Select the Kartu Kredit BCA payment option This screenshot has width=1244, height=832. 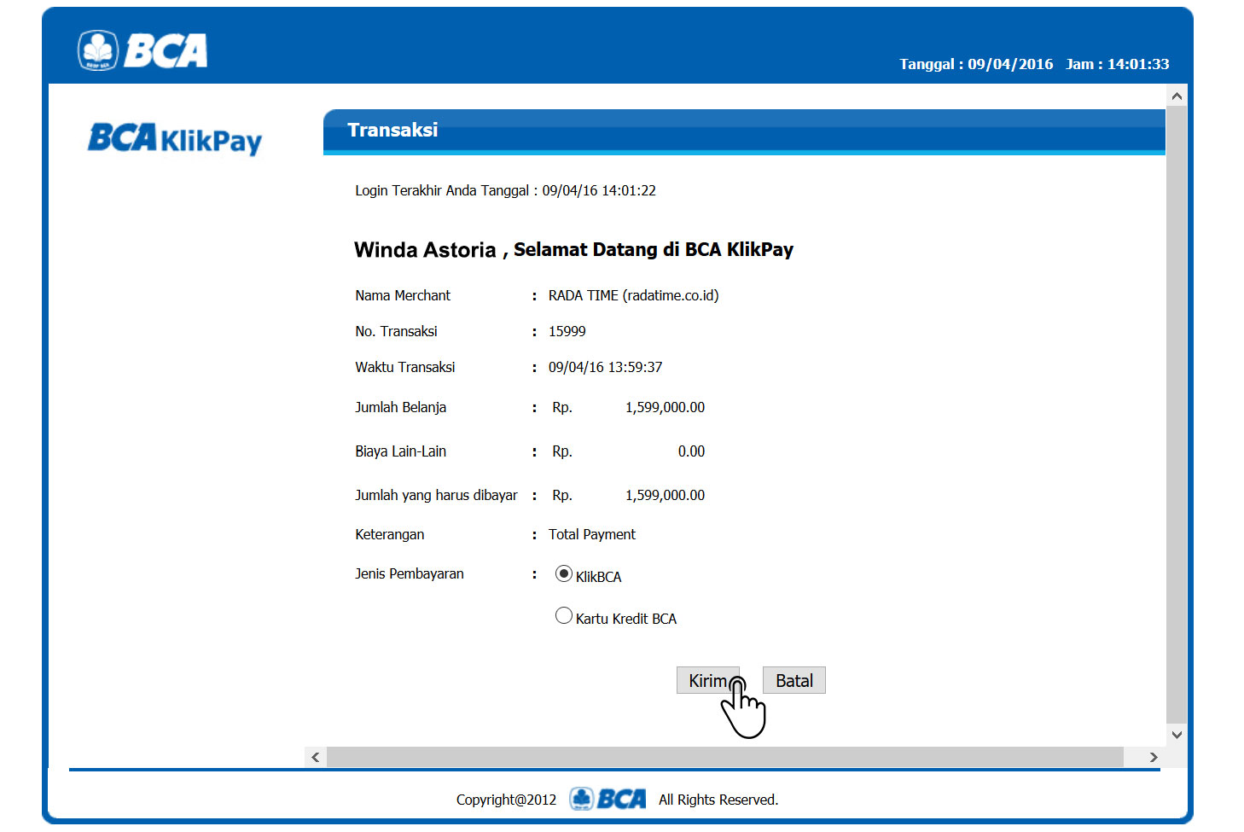[563, 615]
